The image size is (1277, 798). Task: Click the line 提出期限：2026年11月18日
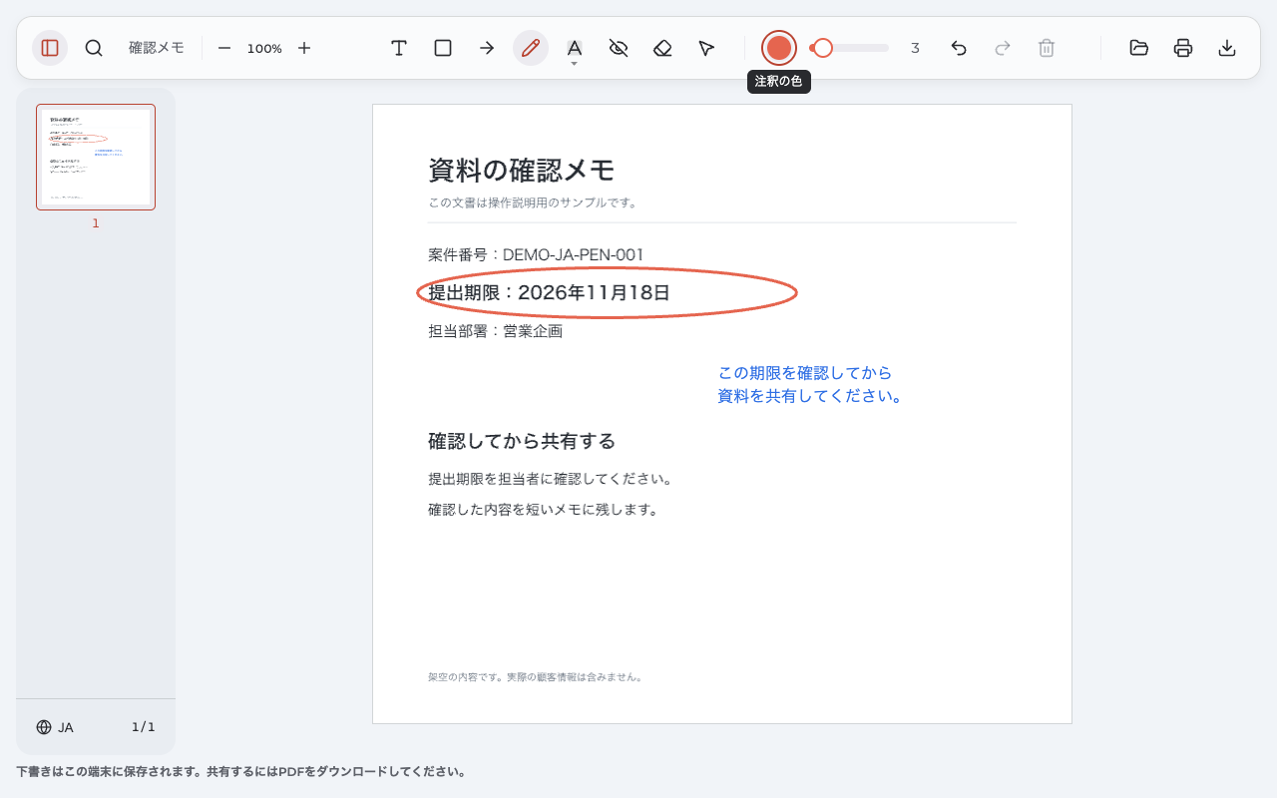click(x=549, y=292)
